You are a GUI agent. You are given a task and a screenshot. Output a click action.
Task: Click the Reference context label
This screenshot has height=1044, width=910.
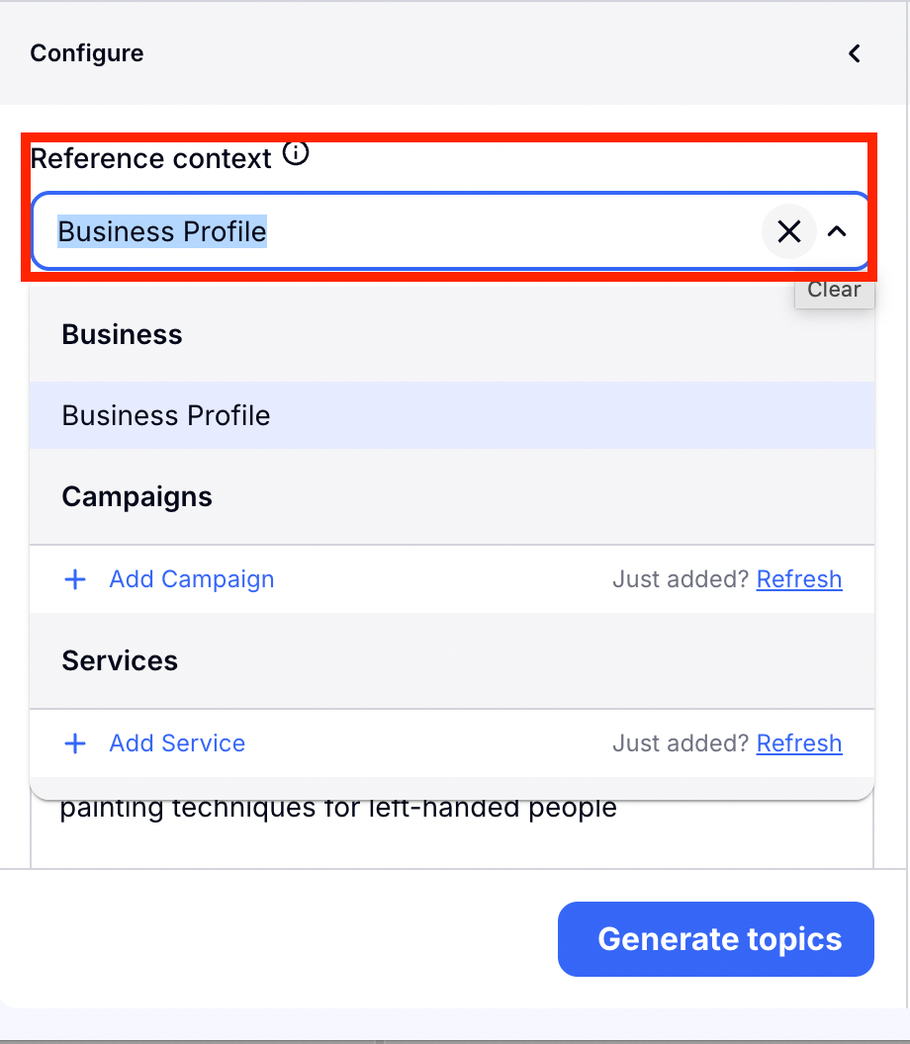[x=151, y=158]
